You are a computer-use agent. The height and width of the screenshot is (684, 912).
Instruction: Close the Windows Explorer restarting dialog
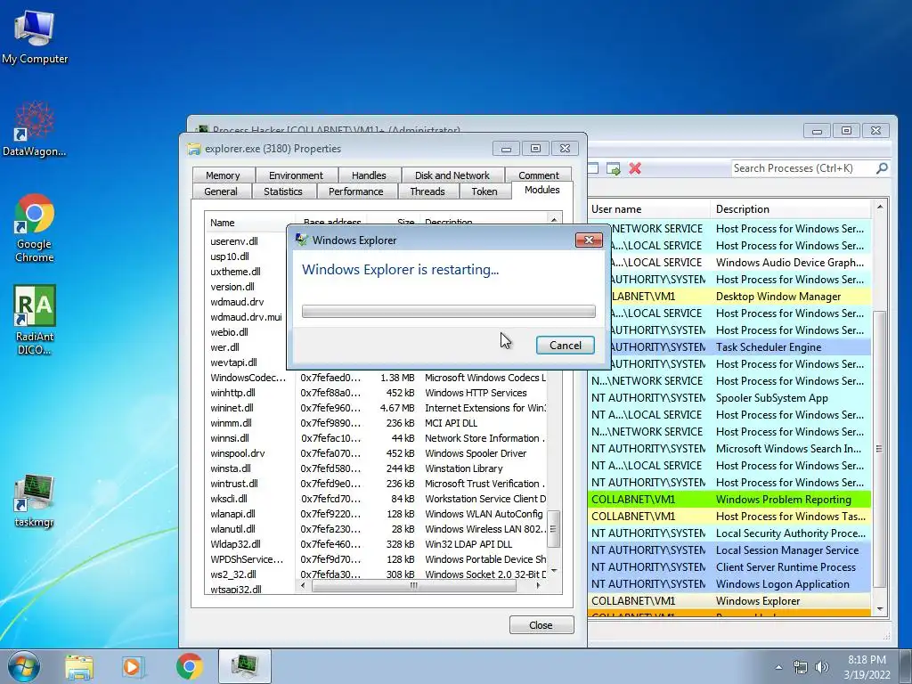pyautogui.click(x=589, y=240)
